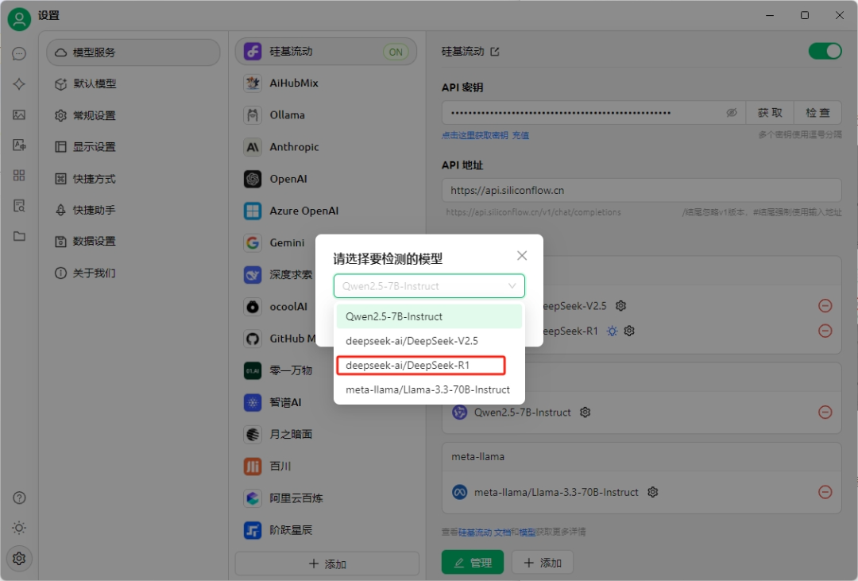Open 默认模型 settings section
The height and width of the screenshot is (581, 858).
coord(133,83)
